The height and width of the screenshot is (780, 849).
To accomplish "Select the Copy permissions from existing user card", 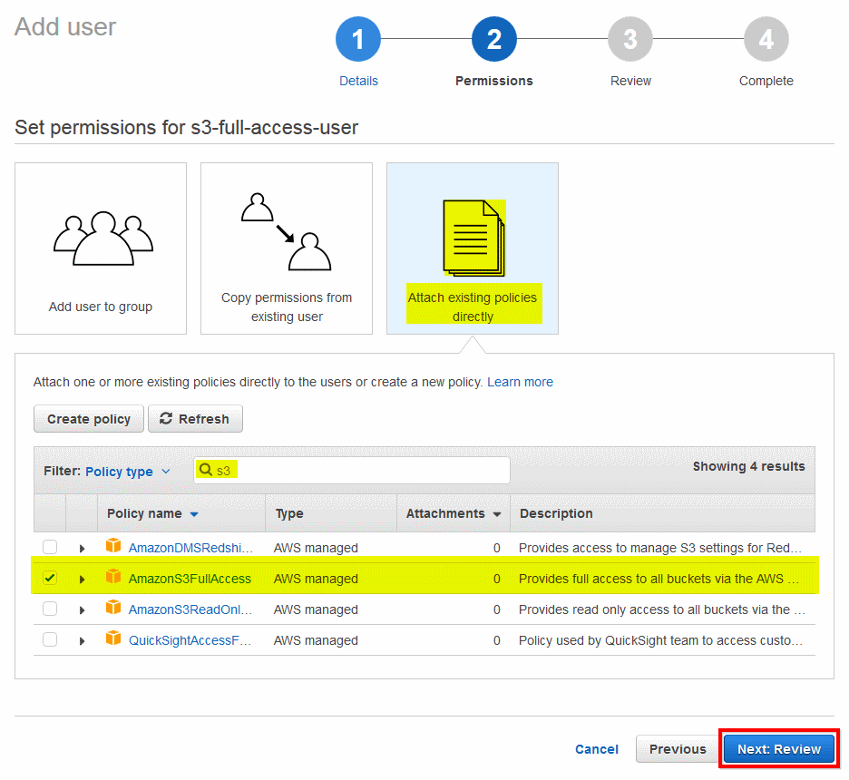I will click(287, 249).
